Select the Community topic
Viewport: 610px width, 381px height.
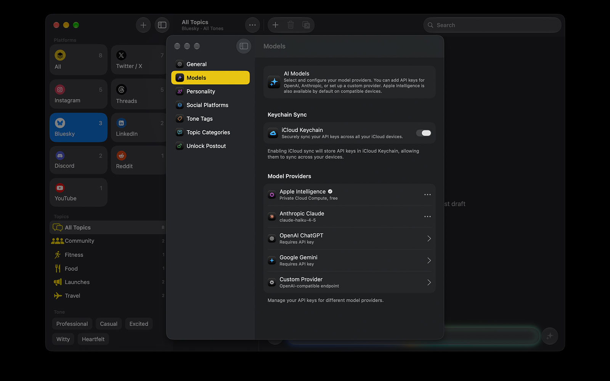[x=108, y=241]
